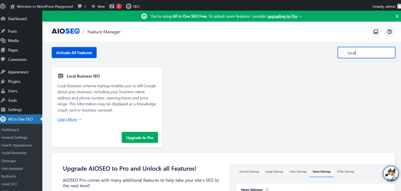Click the Dashboard gauge icon in sidebar
The width and height of the screenshot is (401, 191).
click(3, 19)
